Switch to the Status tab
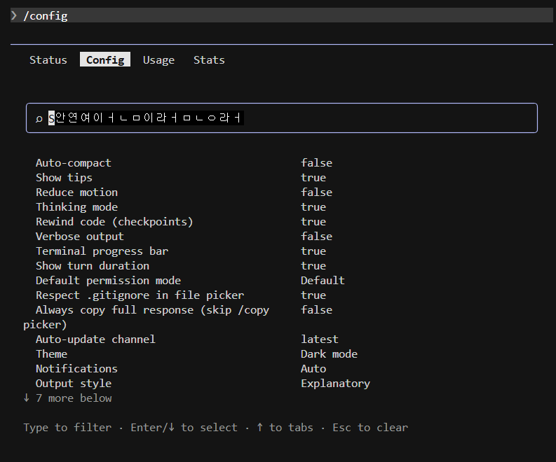This screenshot has height=462, width=556. click(x=48, y=60)
